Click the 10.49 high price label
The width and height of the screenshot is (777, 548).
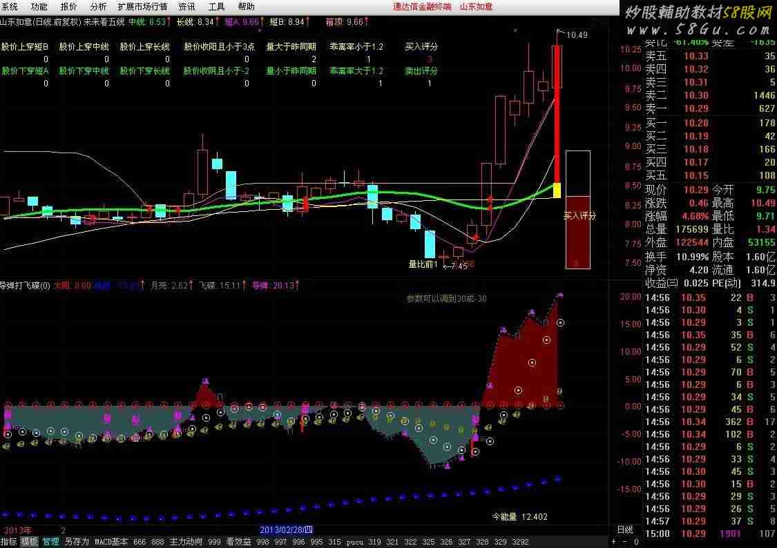pos(577,35)
